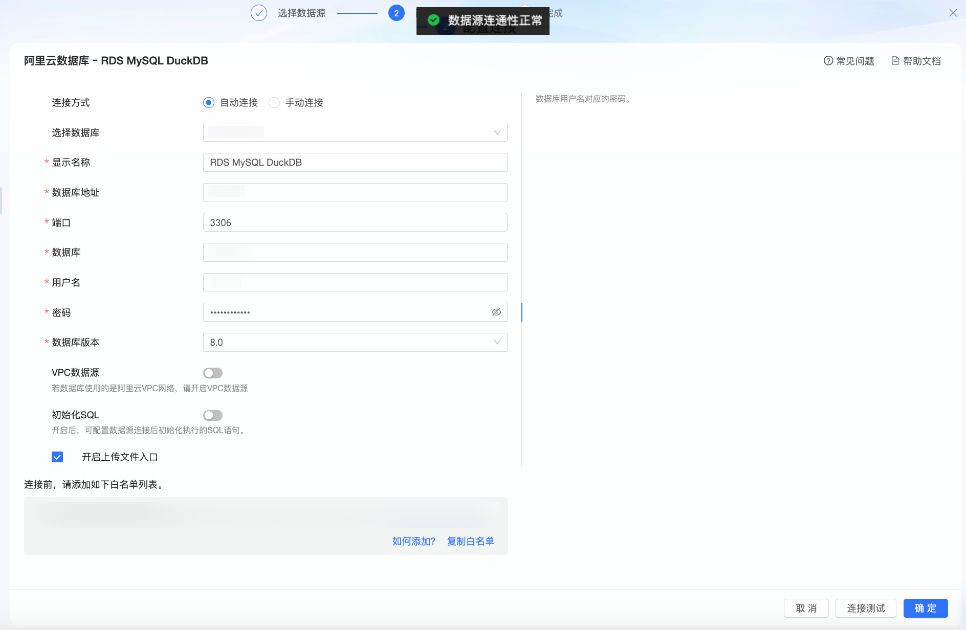The width and height of the screenshot is (966, 630).
Task: Click the completed step checkmark icon
Action: [x=259, y=13]
